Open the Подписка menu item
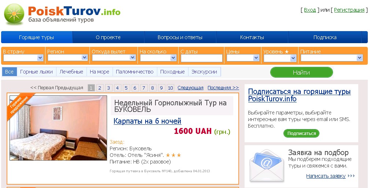 click(x=325, y=37)
